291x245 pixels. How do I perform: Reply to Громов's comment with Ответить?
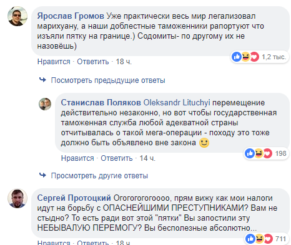coord(93,62)
